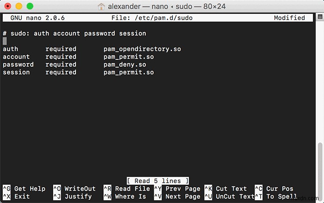Click the Modified status in nano header

[289, 18]
